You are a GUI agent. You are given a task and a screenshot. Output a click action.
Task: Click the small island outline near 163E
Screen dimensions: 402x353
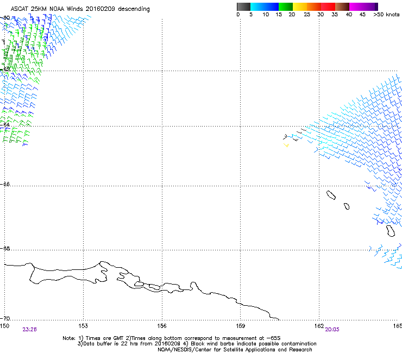click(347, 206)
